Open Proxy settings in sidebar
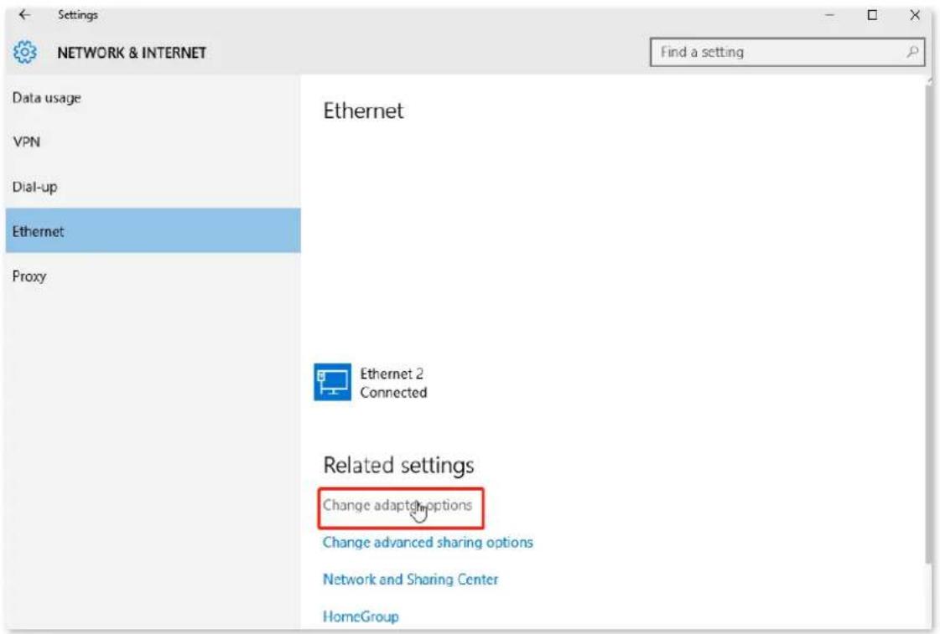Viewport: 940px width, 634px height. (x=153, y=276)
